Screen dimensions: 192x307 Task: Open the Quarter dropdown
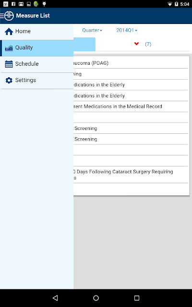92,30
